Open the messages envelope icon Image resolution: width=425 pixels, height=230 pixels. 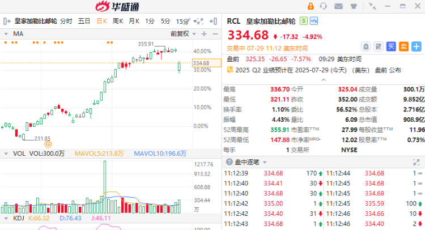(338, 6)
